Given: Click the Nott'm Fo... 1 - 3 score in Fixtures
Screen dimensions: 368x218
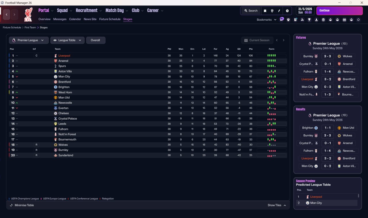Looking at the screenshot, I should tap(327, 94).
